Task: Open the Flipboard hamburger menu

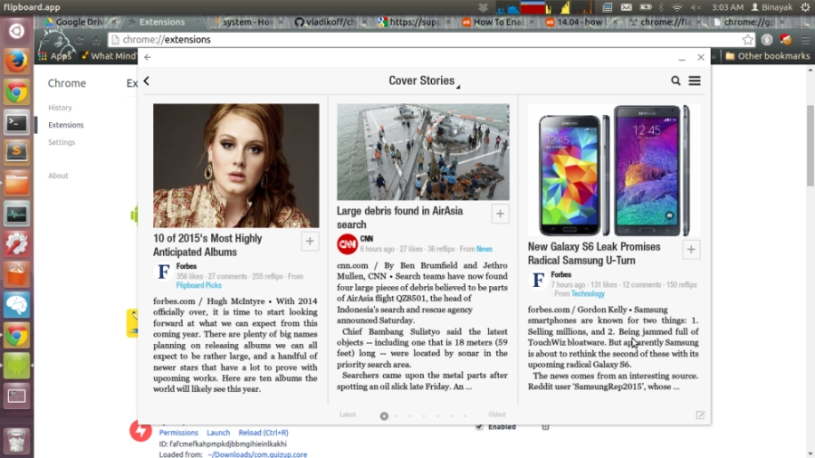Action: [695, 81]
